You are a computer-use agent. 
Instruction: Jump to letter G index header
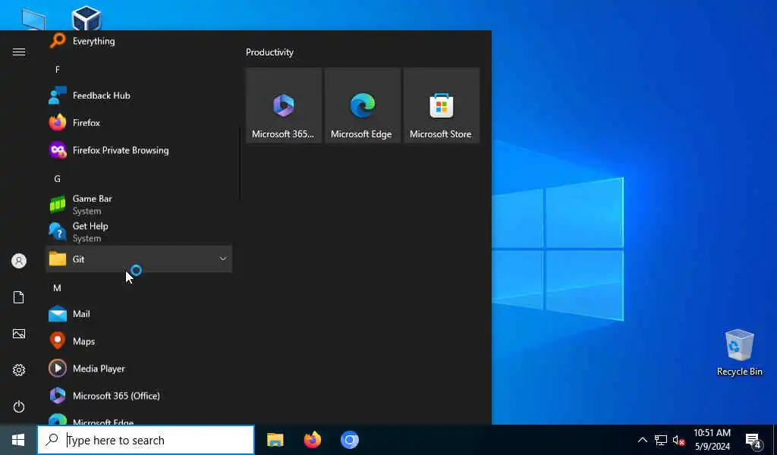58,179
